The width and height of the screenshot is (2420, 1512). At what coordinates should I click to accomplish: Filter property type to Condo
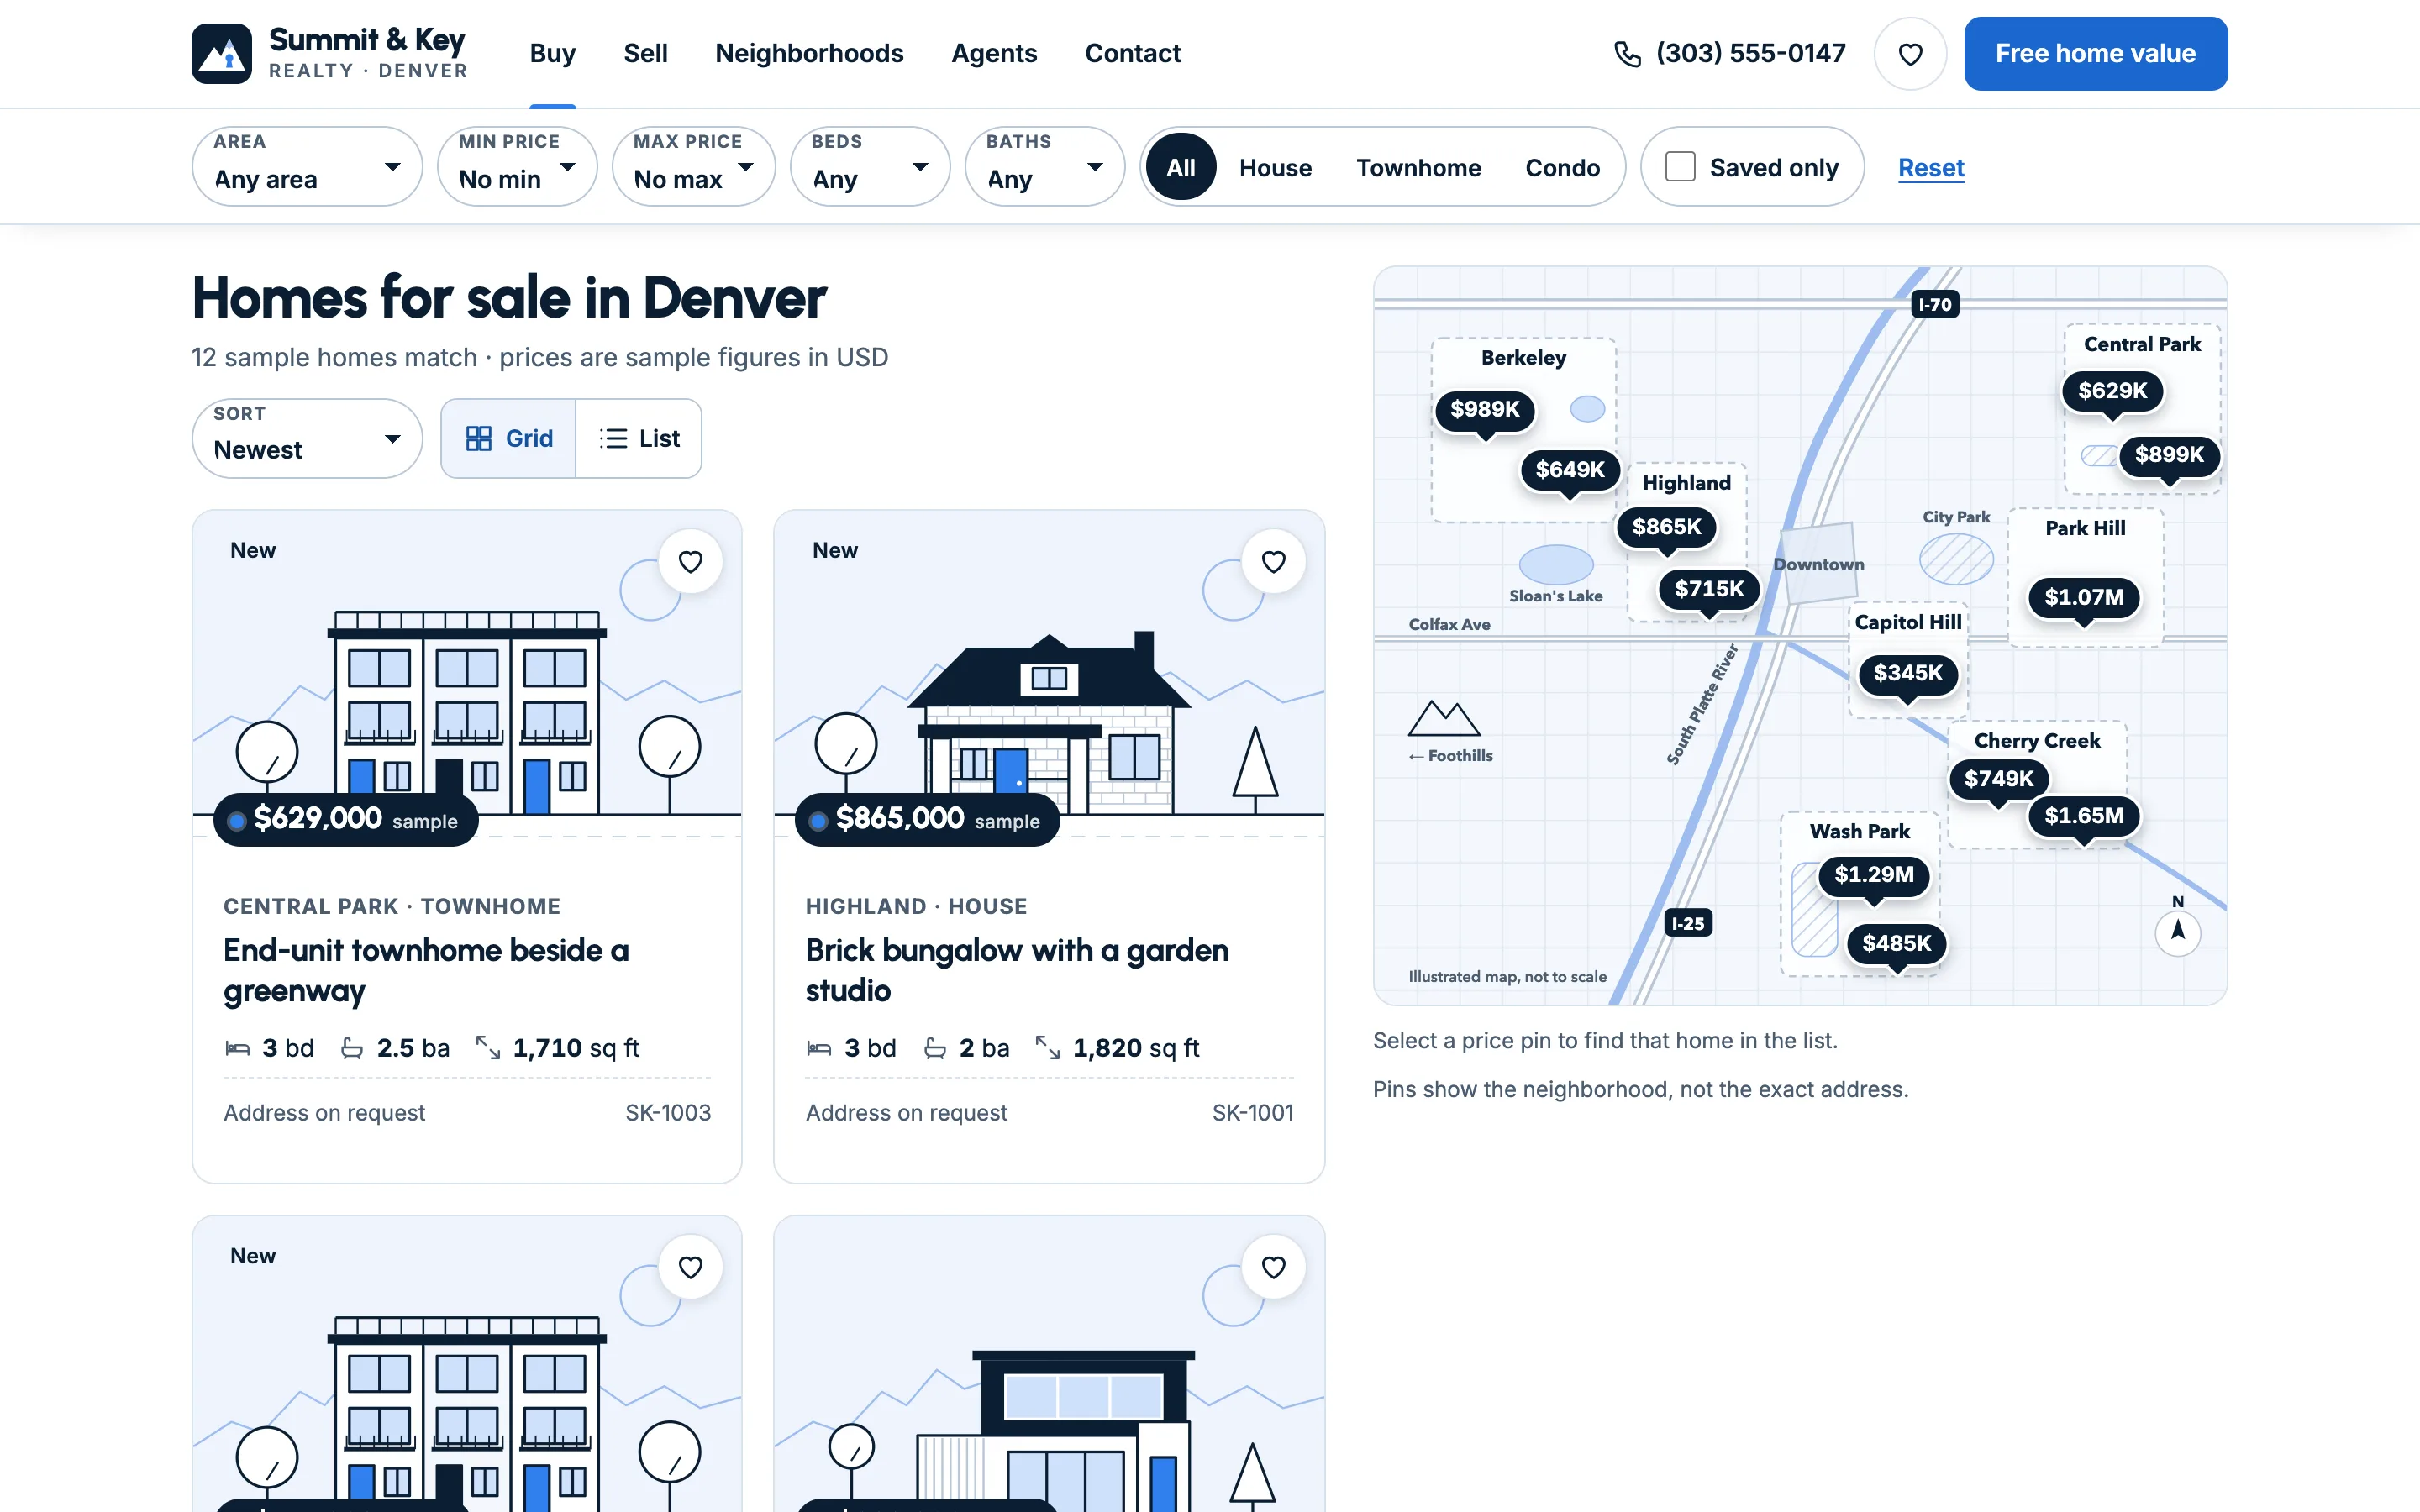[x=1562, y=167]
